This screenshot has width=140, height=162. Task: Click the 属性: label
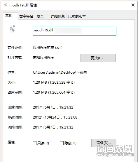(11, 142)
